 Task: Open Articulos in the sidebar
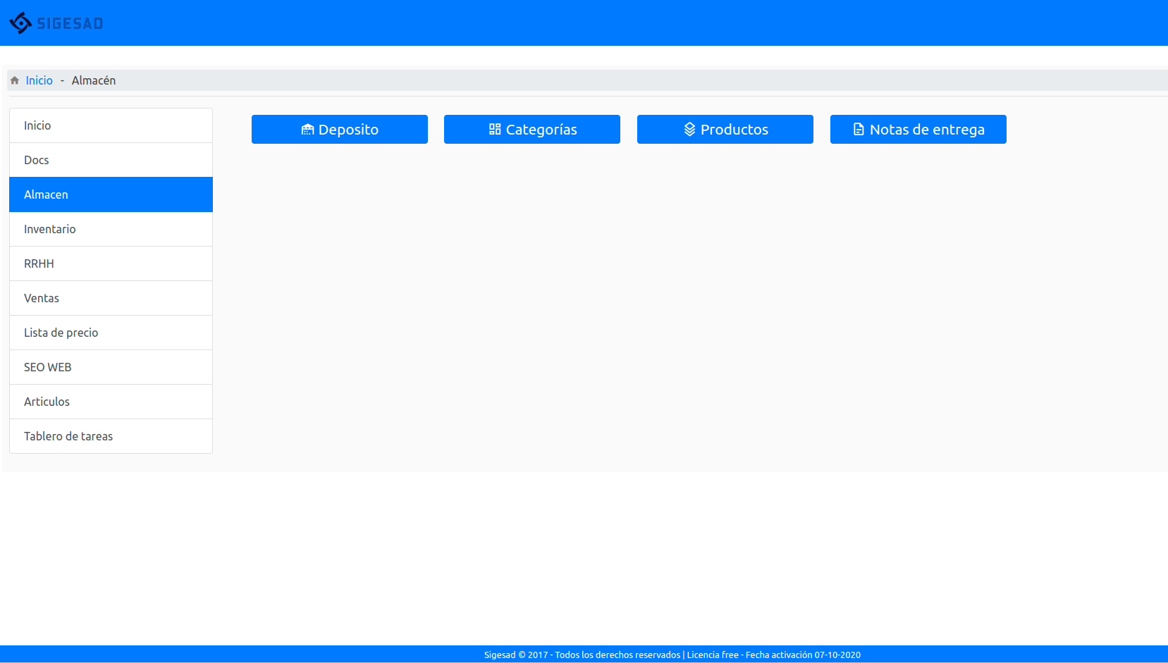[111, 402]
